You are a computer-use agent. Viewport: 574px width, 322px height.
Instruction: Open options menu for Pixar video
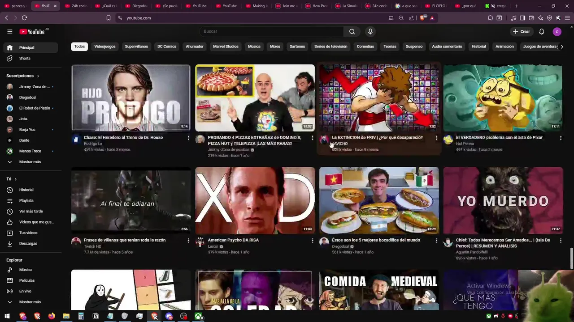(x=561, y=138)
